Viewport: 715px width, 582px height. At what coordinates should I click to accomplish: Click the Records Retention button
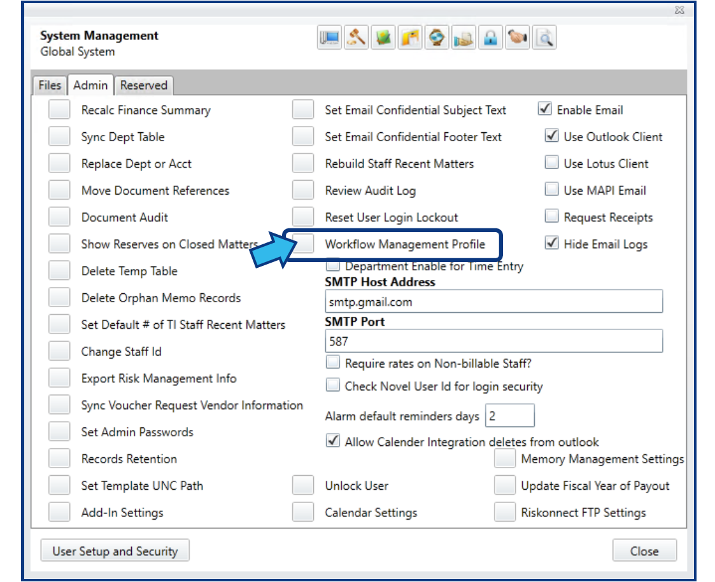tap(59, 459)
